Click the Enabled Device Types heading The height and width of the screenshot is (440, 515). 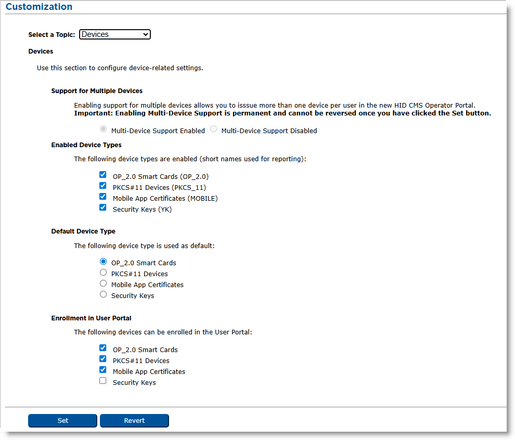(x=86, y=145)
